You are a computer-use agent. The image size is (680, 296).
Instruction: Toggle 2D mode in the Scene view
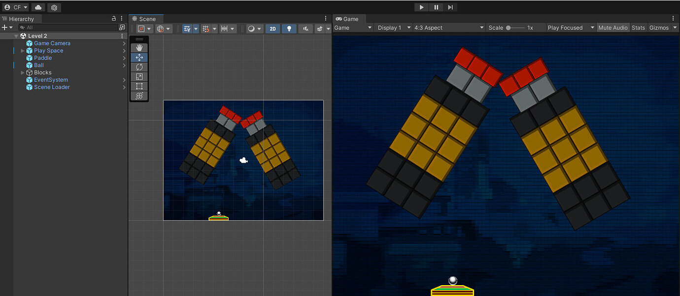pyautogui.click(x=272, y=29)
